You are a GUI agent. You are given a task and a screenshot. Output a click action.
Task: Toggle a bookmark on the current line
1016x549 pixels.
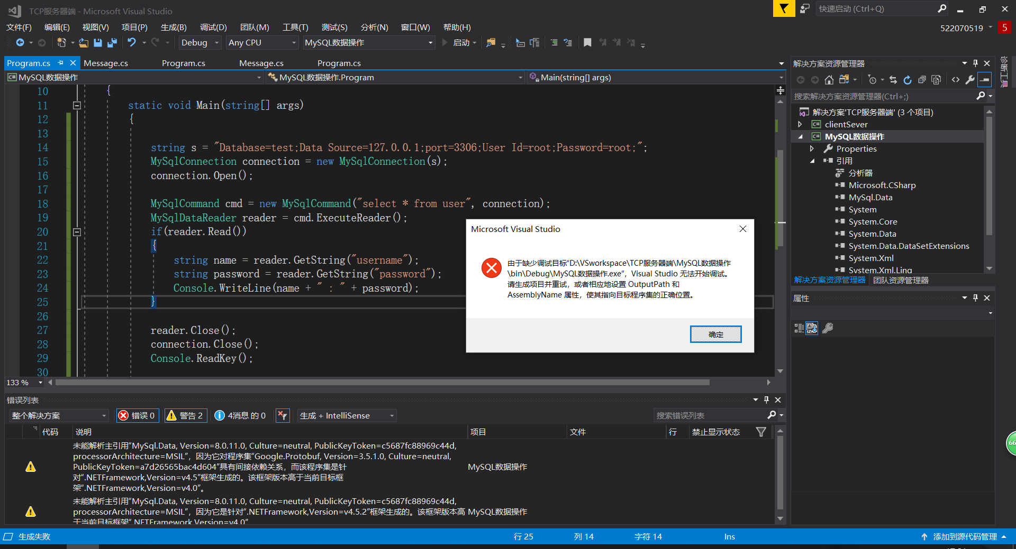pos(587,43)
